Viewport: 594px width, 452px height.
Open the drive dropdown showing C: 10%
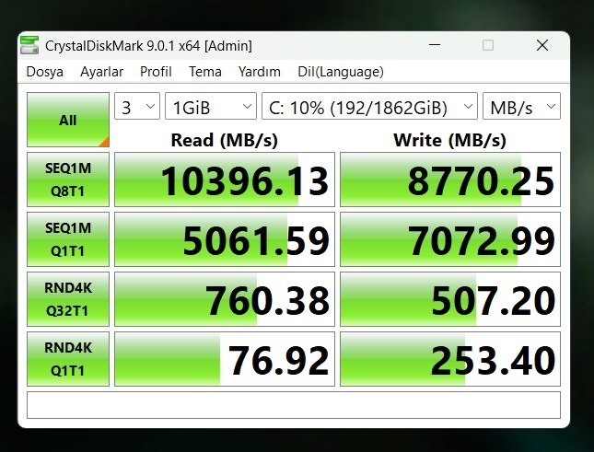click(369, 106)
